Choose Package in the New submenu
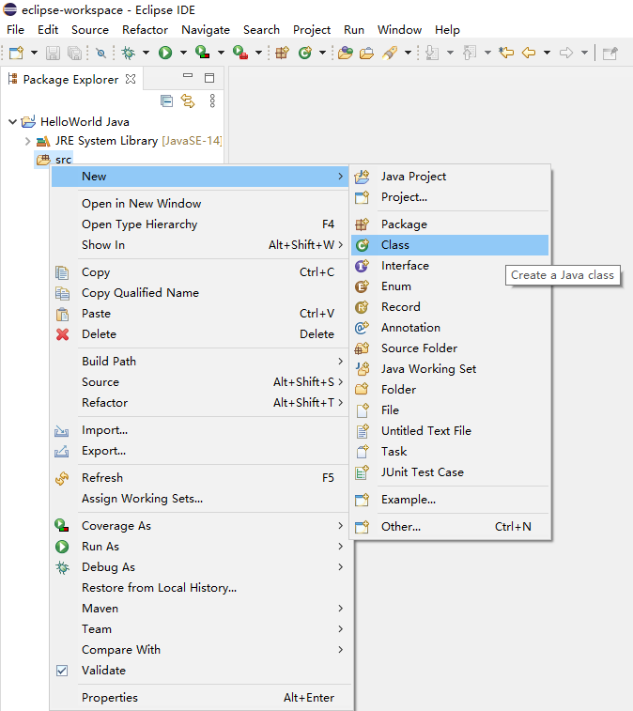 pos(450,224)
